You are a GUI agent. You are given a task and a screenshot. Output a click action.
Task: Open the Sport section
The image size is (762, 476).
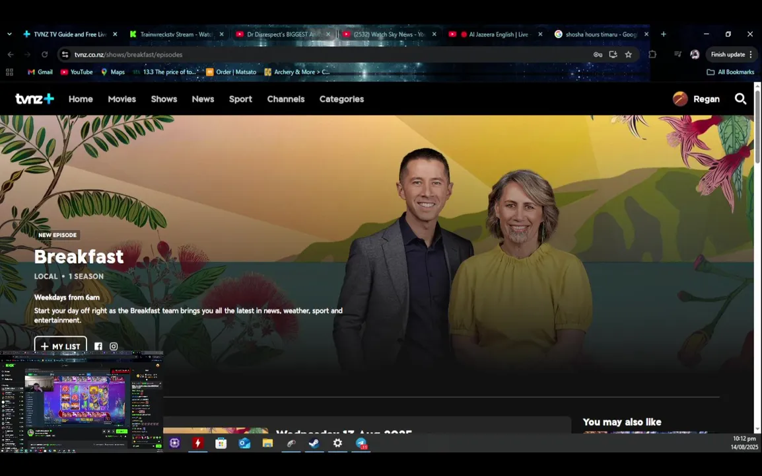(x=240, y=99)
